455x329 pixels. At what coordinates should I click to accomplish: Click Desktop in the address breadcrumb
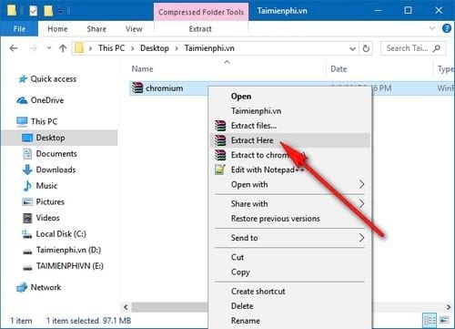155,48
